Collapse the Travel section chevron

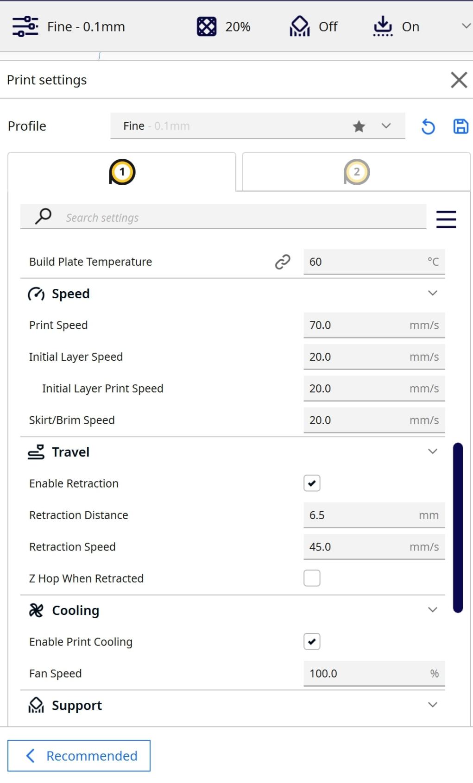[433, 451]
